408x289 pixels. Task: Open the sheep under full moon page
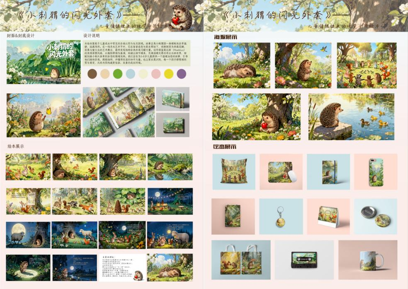pos(28,235)
